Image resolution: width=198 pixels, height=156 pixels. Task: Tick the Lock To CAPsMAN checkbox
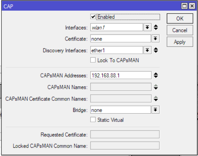click(93, 60)
